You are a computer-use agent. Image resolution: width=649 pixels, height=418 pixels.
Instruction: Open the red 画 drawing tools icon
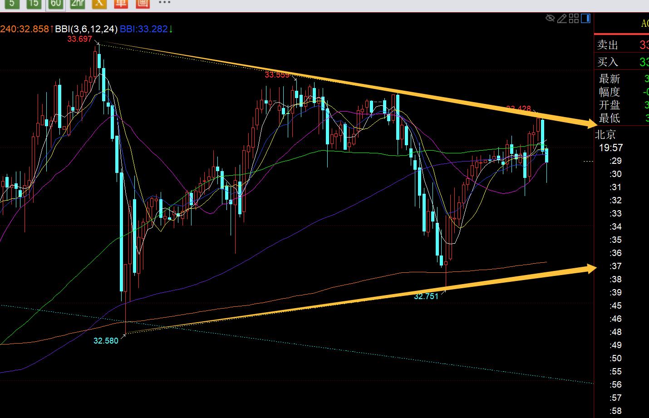pyautogui.click(x=143, y=4)
